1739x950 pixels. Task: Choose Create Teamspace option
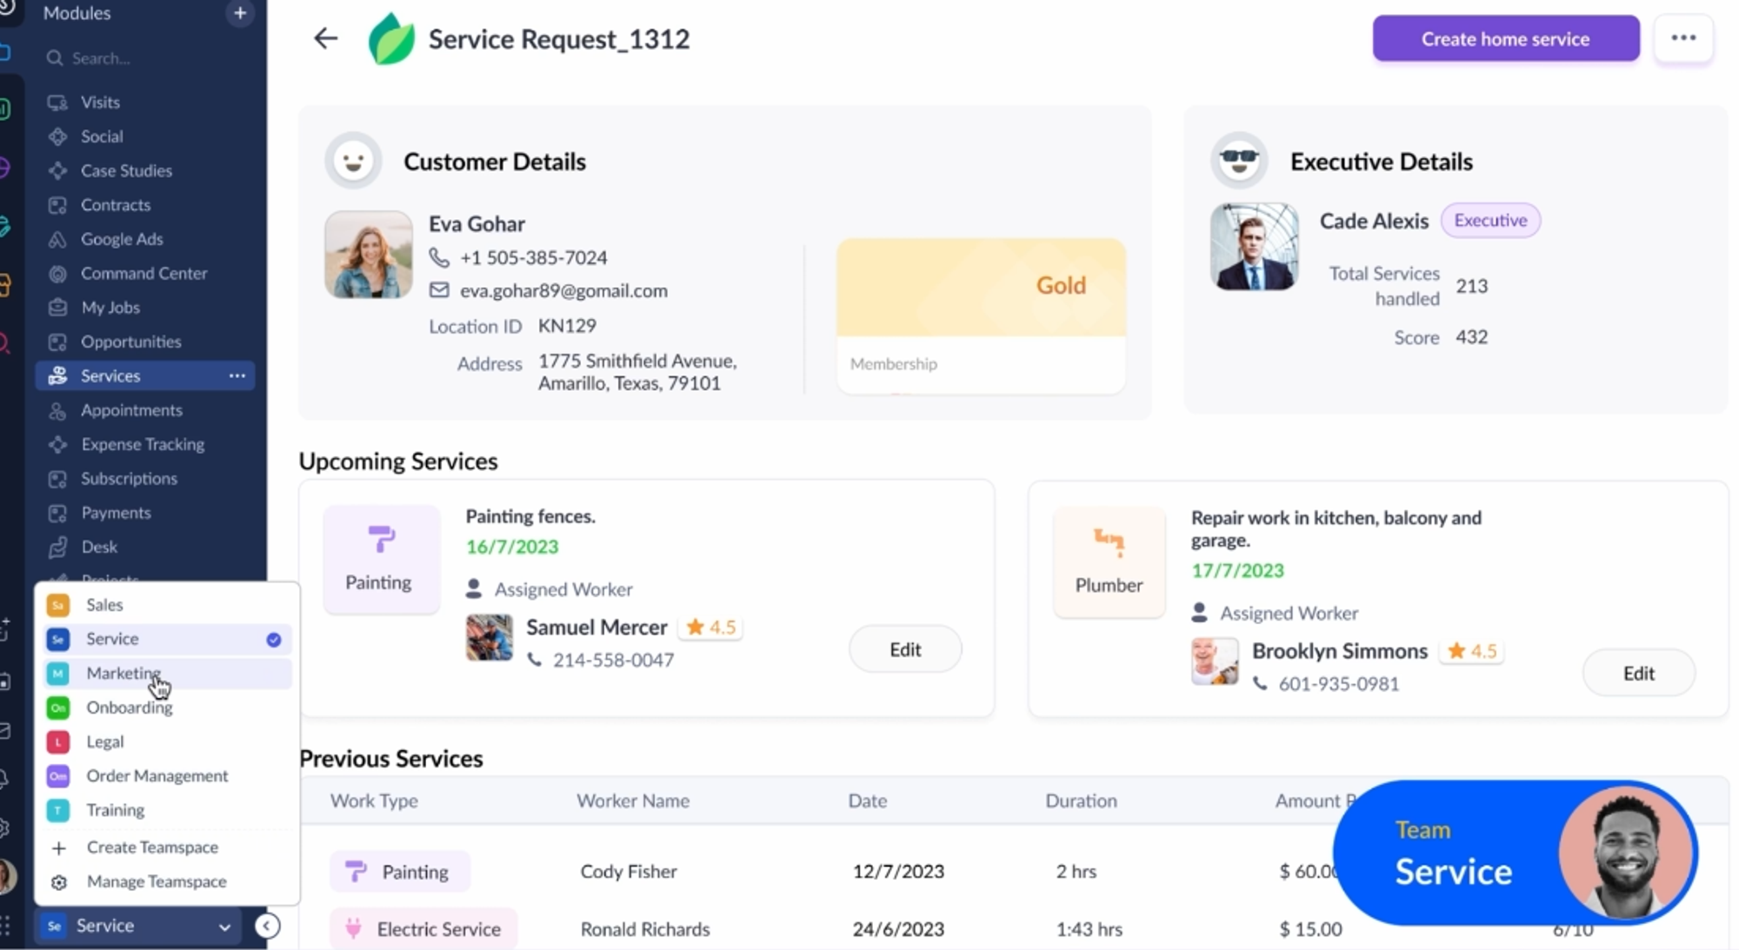click(167, 847)
